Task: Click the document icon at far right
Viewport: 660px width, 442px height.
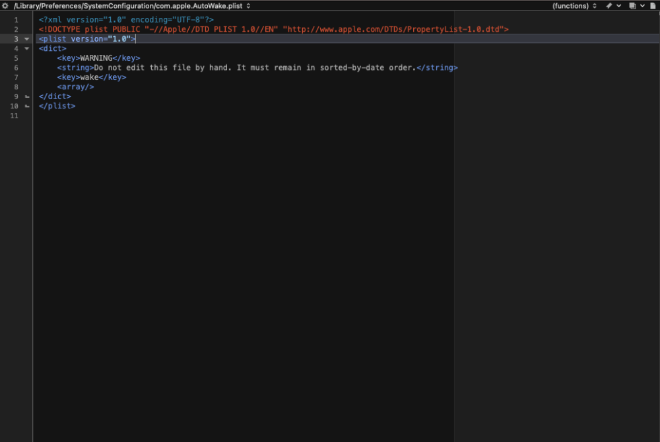Action: 653,6
